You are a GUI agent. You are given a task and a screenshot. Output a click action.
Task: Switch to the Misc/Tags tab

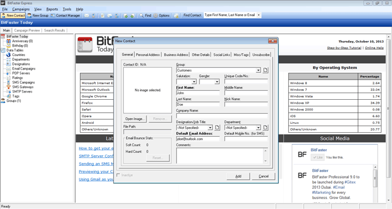241,55
